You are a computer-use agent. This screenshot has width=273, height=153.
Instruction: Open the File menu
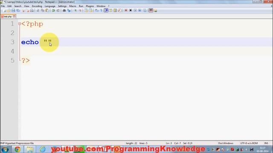[3, 6]
